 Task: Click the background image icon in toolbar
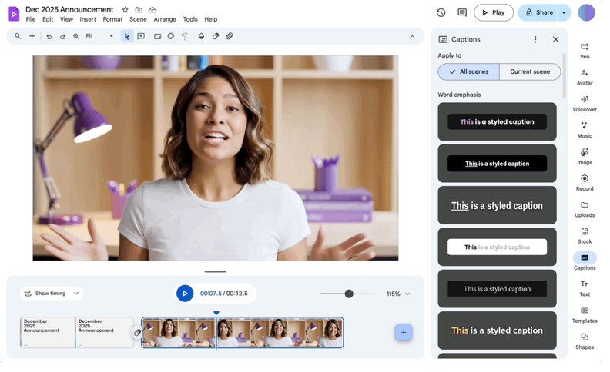coord(158,36)
